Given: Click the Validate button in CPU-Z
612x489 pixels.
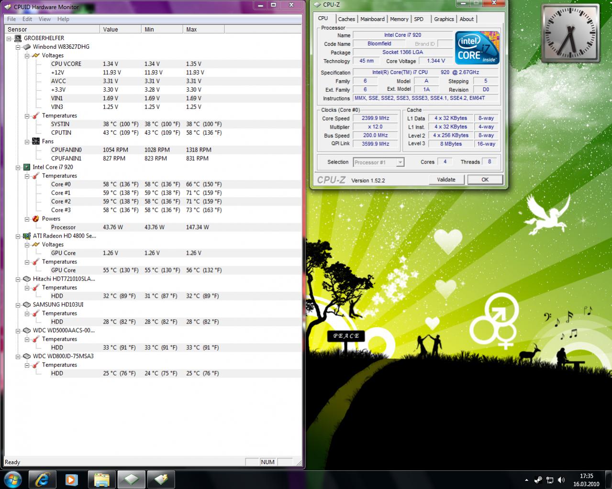Looking at the screenshot, I should pyautogui.click(x=446, y=180).
